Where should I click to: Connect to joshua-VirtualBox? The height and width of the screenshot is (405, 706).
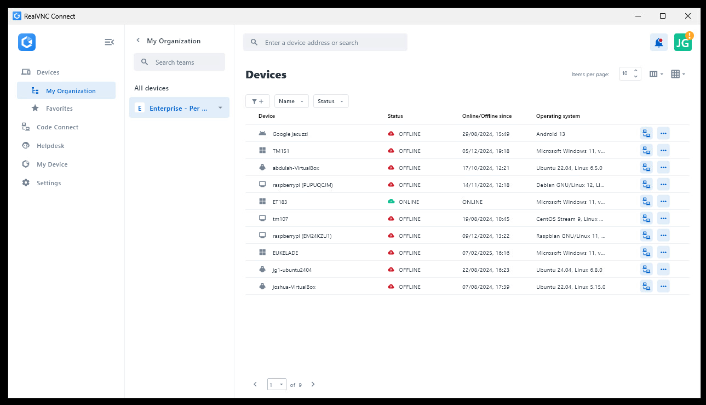pyautogui.click(x=646, y=287)
